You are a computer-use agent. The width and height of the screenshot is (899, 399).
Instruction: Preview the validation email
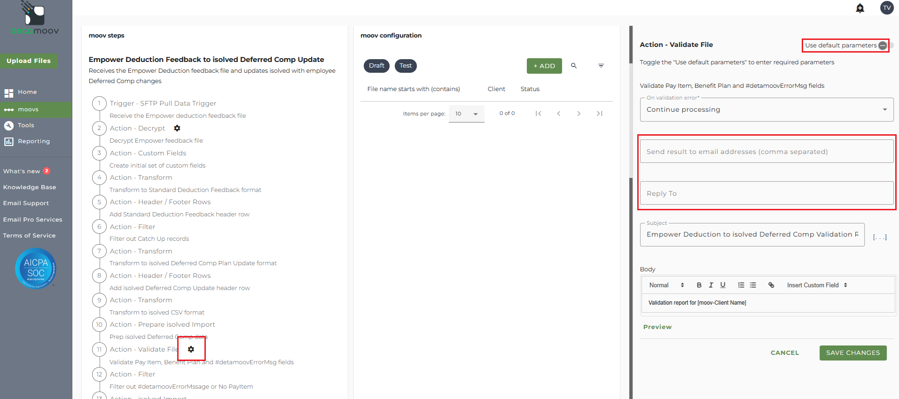(x=657, y=327)
